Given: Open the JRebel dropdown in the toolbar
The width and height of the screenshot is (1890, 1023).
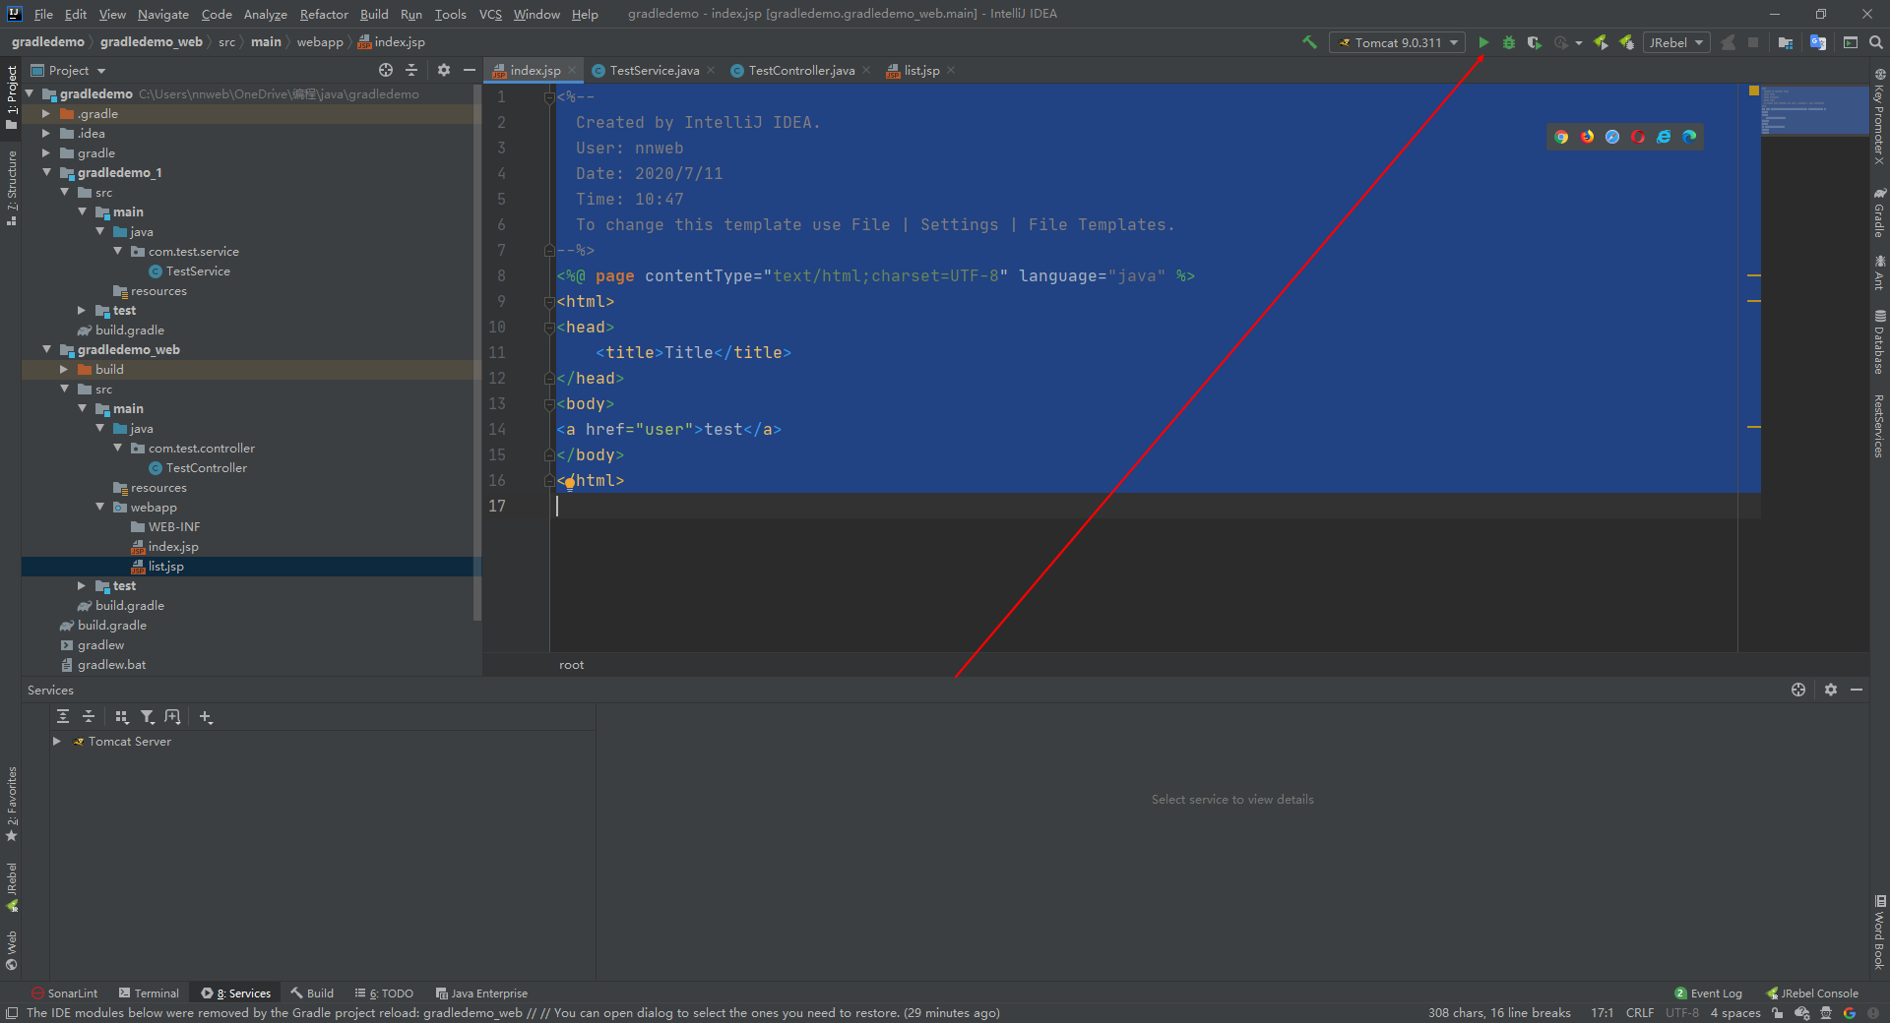Looking at the screenshot, I should [1675, 42].
